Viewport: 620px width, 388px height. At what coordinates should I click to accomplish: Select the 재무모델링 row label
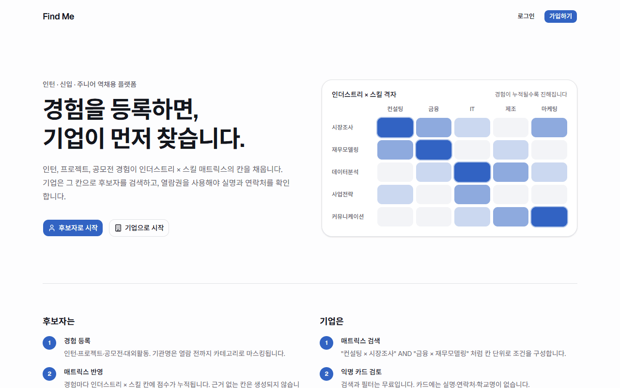345,150
